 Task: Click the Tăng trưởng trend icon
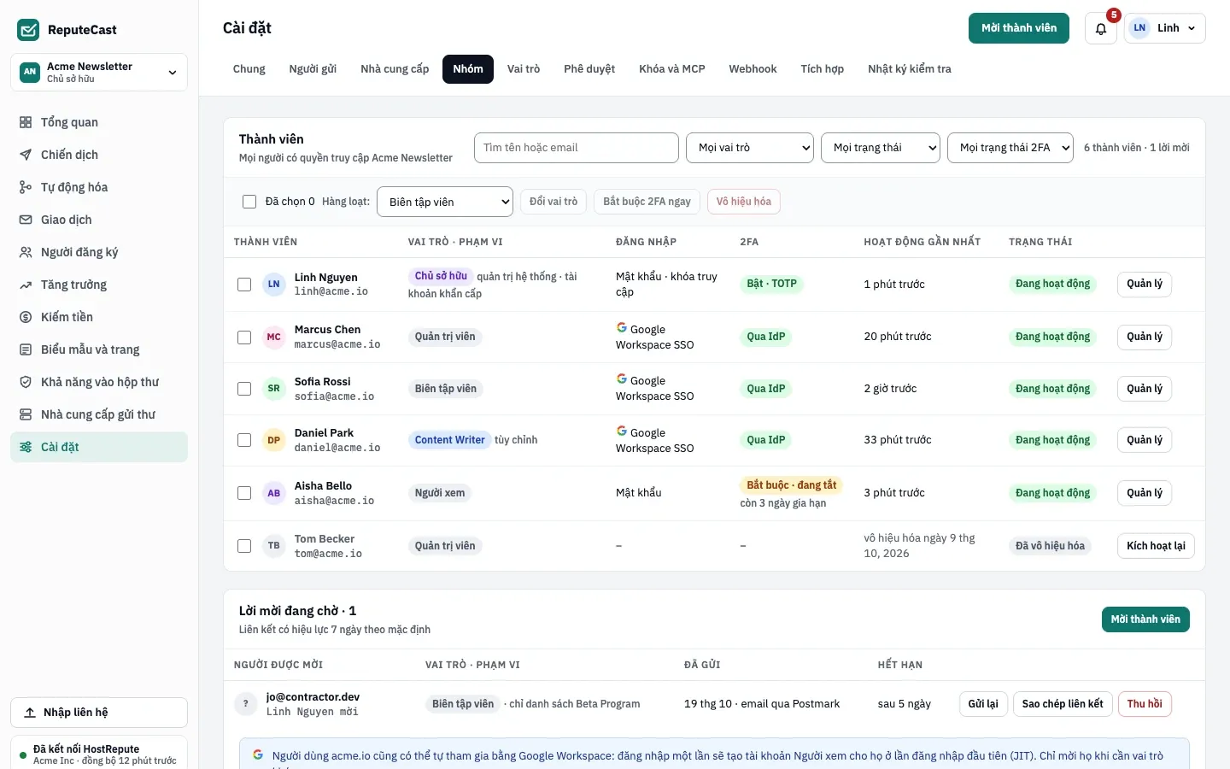coord(26,285)
